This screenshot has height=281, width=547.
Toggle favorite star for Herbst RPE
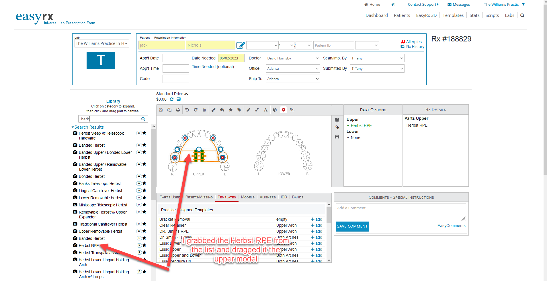point(144,245)
